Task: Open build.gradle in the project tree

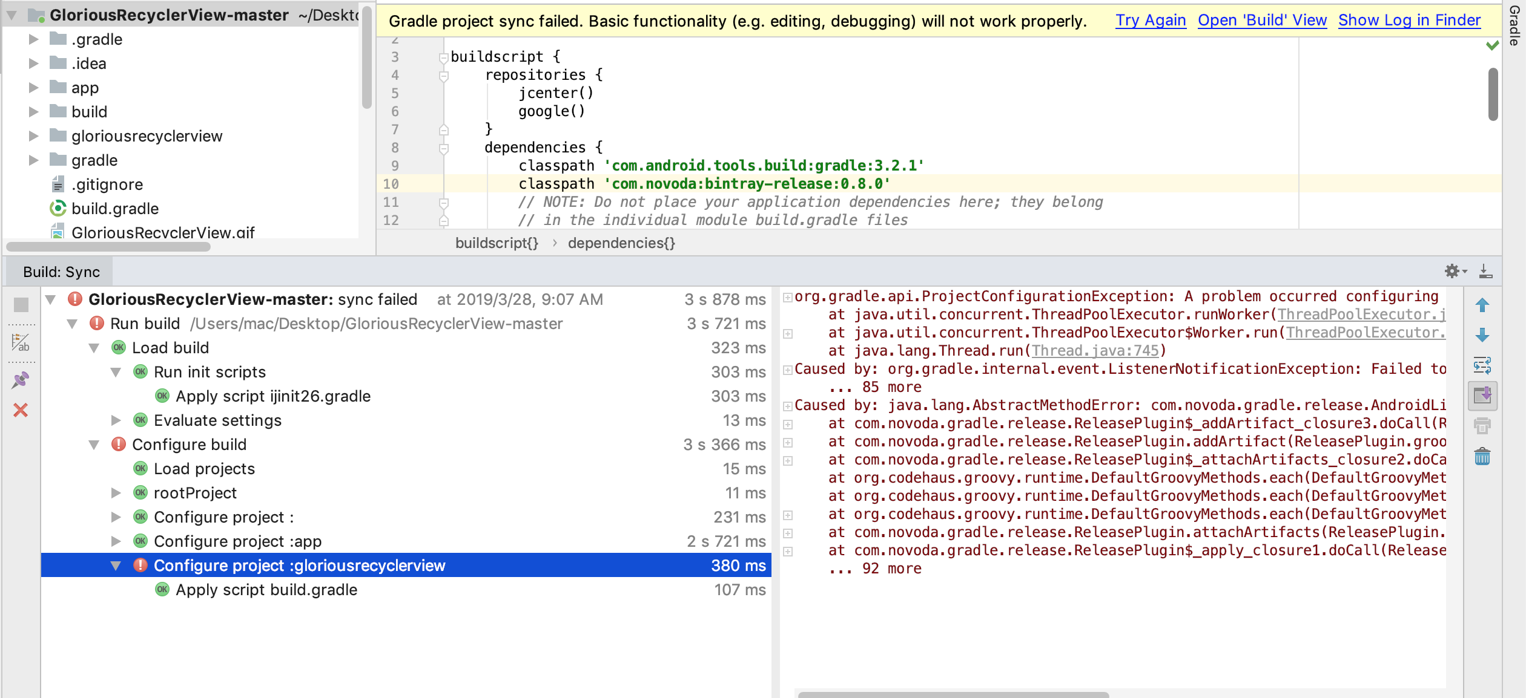Action: click(115, 209)
